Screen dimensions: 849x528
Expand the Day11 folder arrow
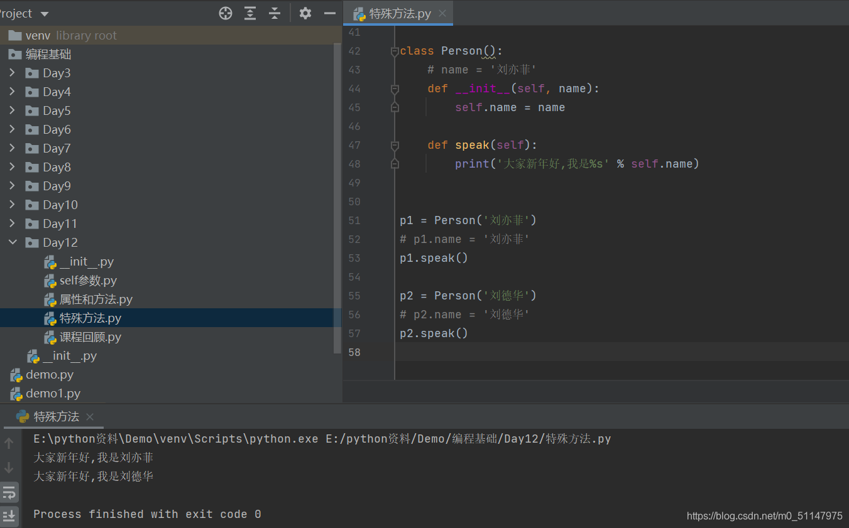(12, 224)
